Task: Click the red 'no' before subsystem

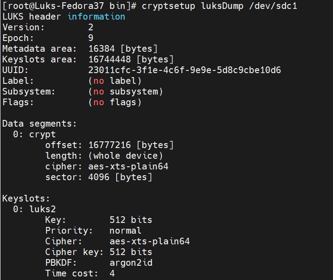Action: pyautogui.click(x=99, y=92)
